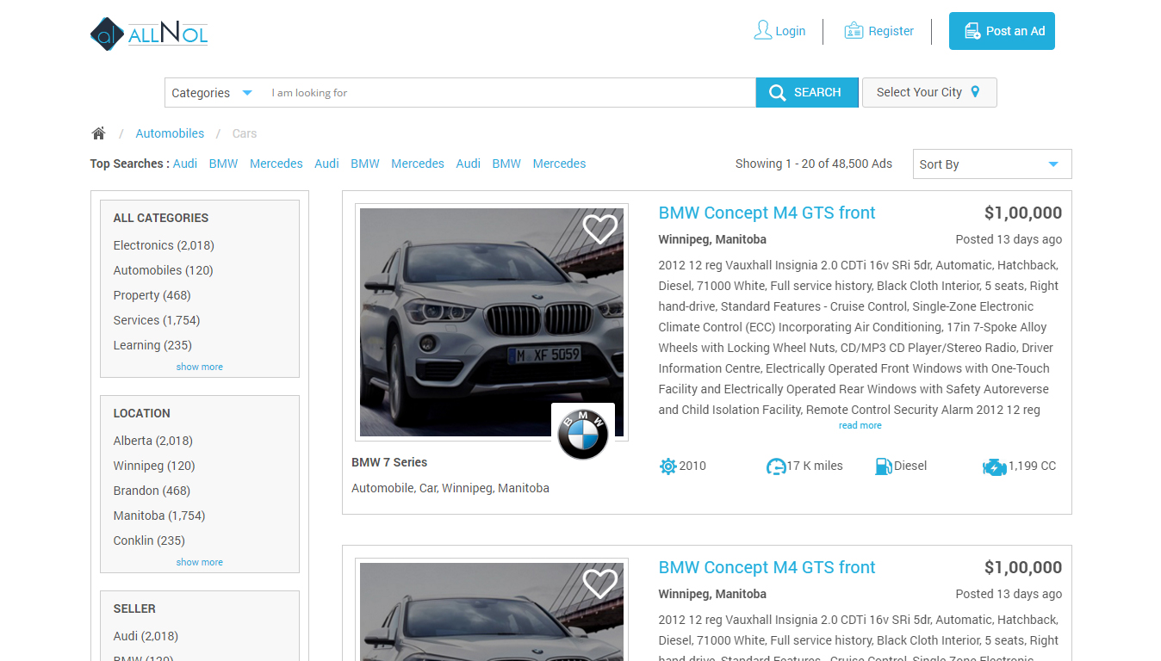Expand read more in first listing description
Screen dimensions: 1161x661
(860, 425)
